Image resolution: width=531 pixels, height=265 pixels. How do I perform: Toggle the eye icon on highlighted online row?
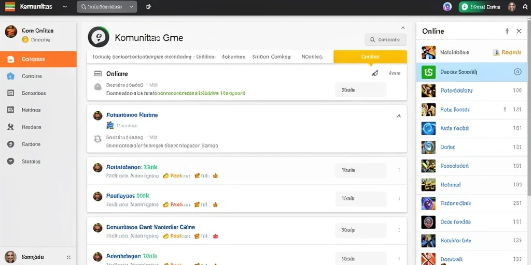(518, 71)
